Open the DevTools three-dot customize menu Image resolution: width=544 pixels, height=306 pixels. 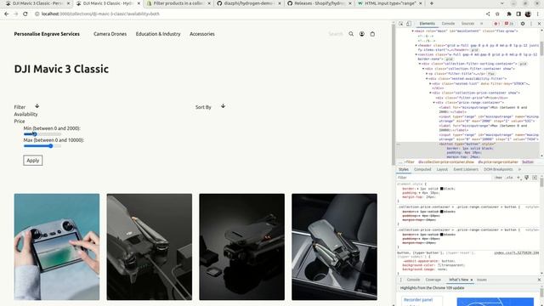tap(531, 24)
